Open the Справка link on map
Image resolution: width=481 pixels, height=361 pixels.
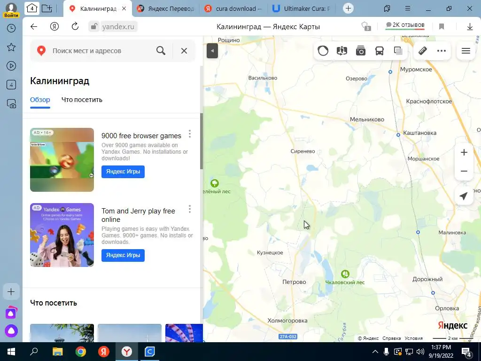pos(391,338)
